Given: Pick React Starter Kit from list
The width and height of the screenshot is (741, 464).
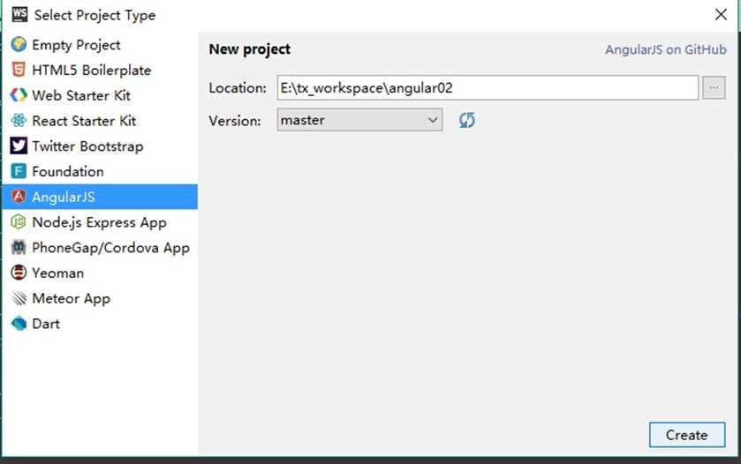Looking at the screenshot, I should (100, 121).
